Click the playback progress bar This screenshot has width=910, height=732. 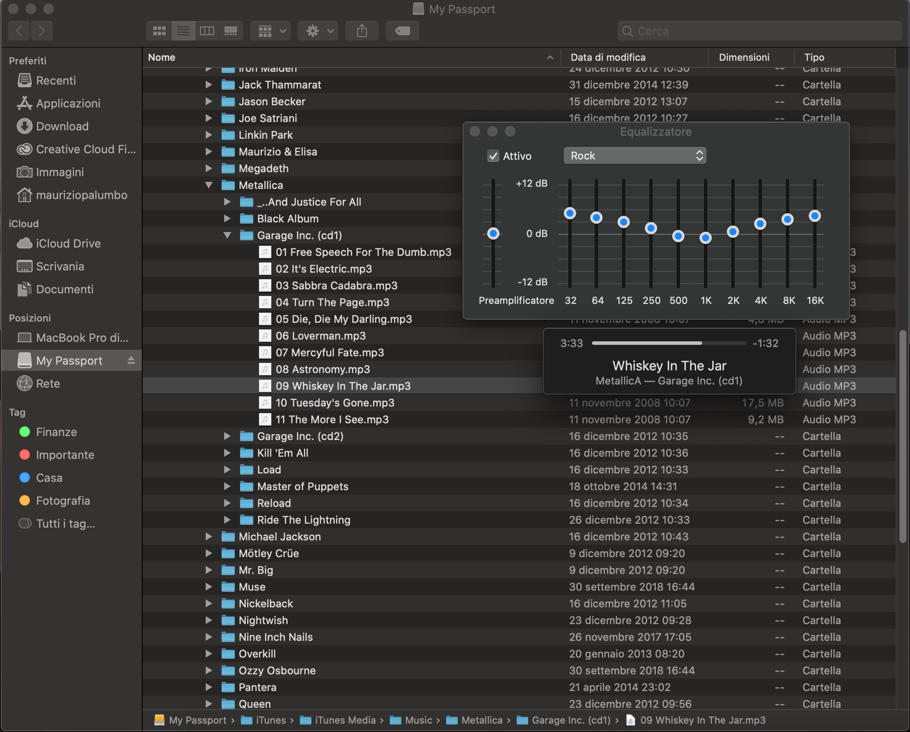tap(669, 343)
